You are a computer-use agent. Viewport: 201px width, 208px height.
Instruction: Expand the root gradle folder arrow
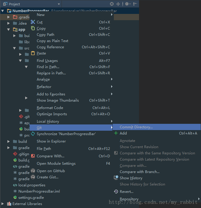(9, 148)
